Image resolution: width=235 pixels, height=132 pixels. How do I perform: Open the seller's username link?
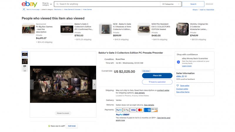click(180, 76)
